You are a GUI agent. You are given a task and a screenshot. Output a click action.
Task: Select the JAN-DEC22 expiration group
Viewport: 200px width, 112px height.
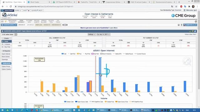(30, 25)
